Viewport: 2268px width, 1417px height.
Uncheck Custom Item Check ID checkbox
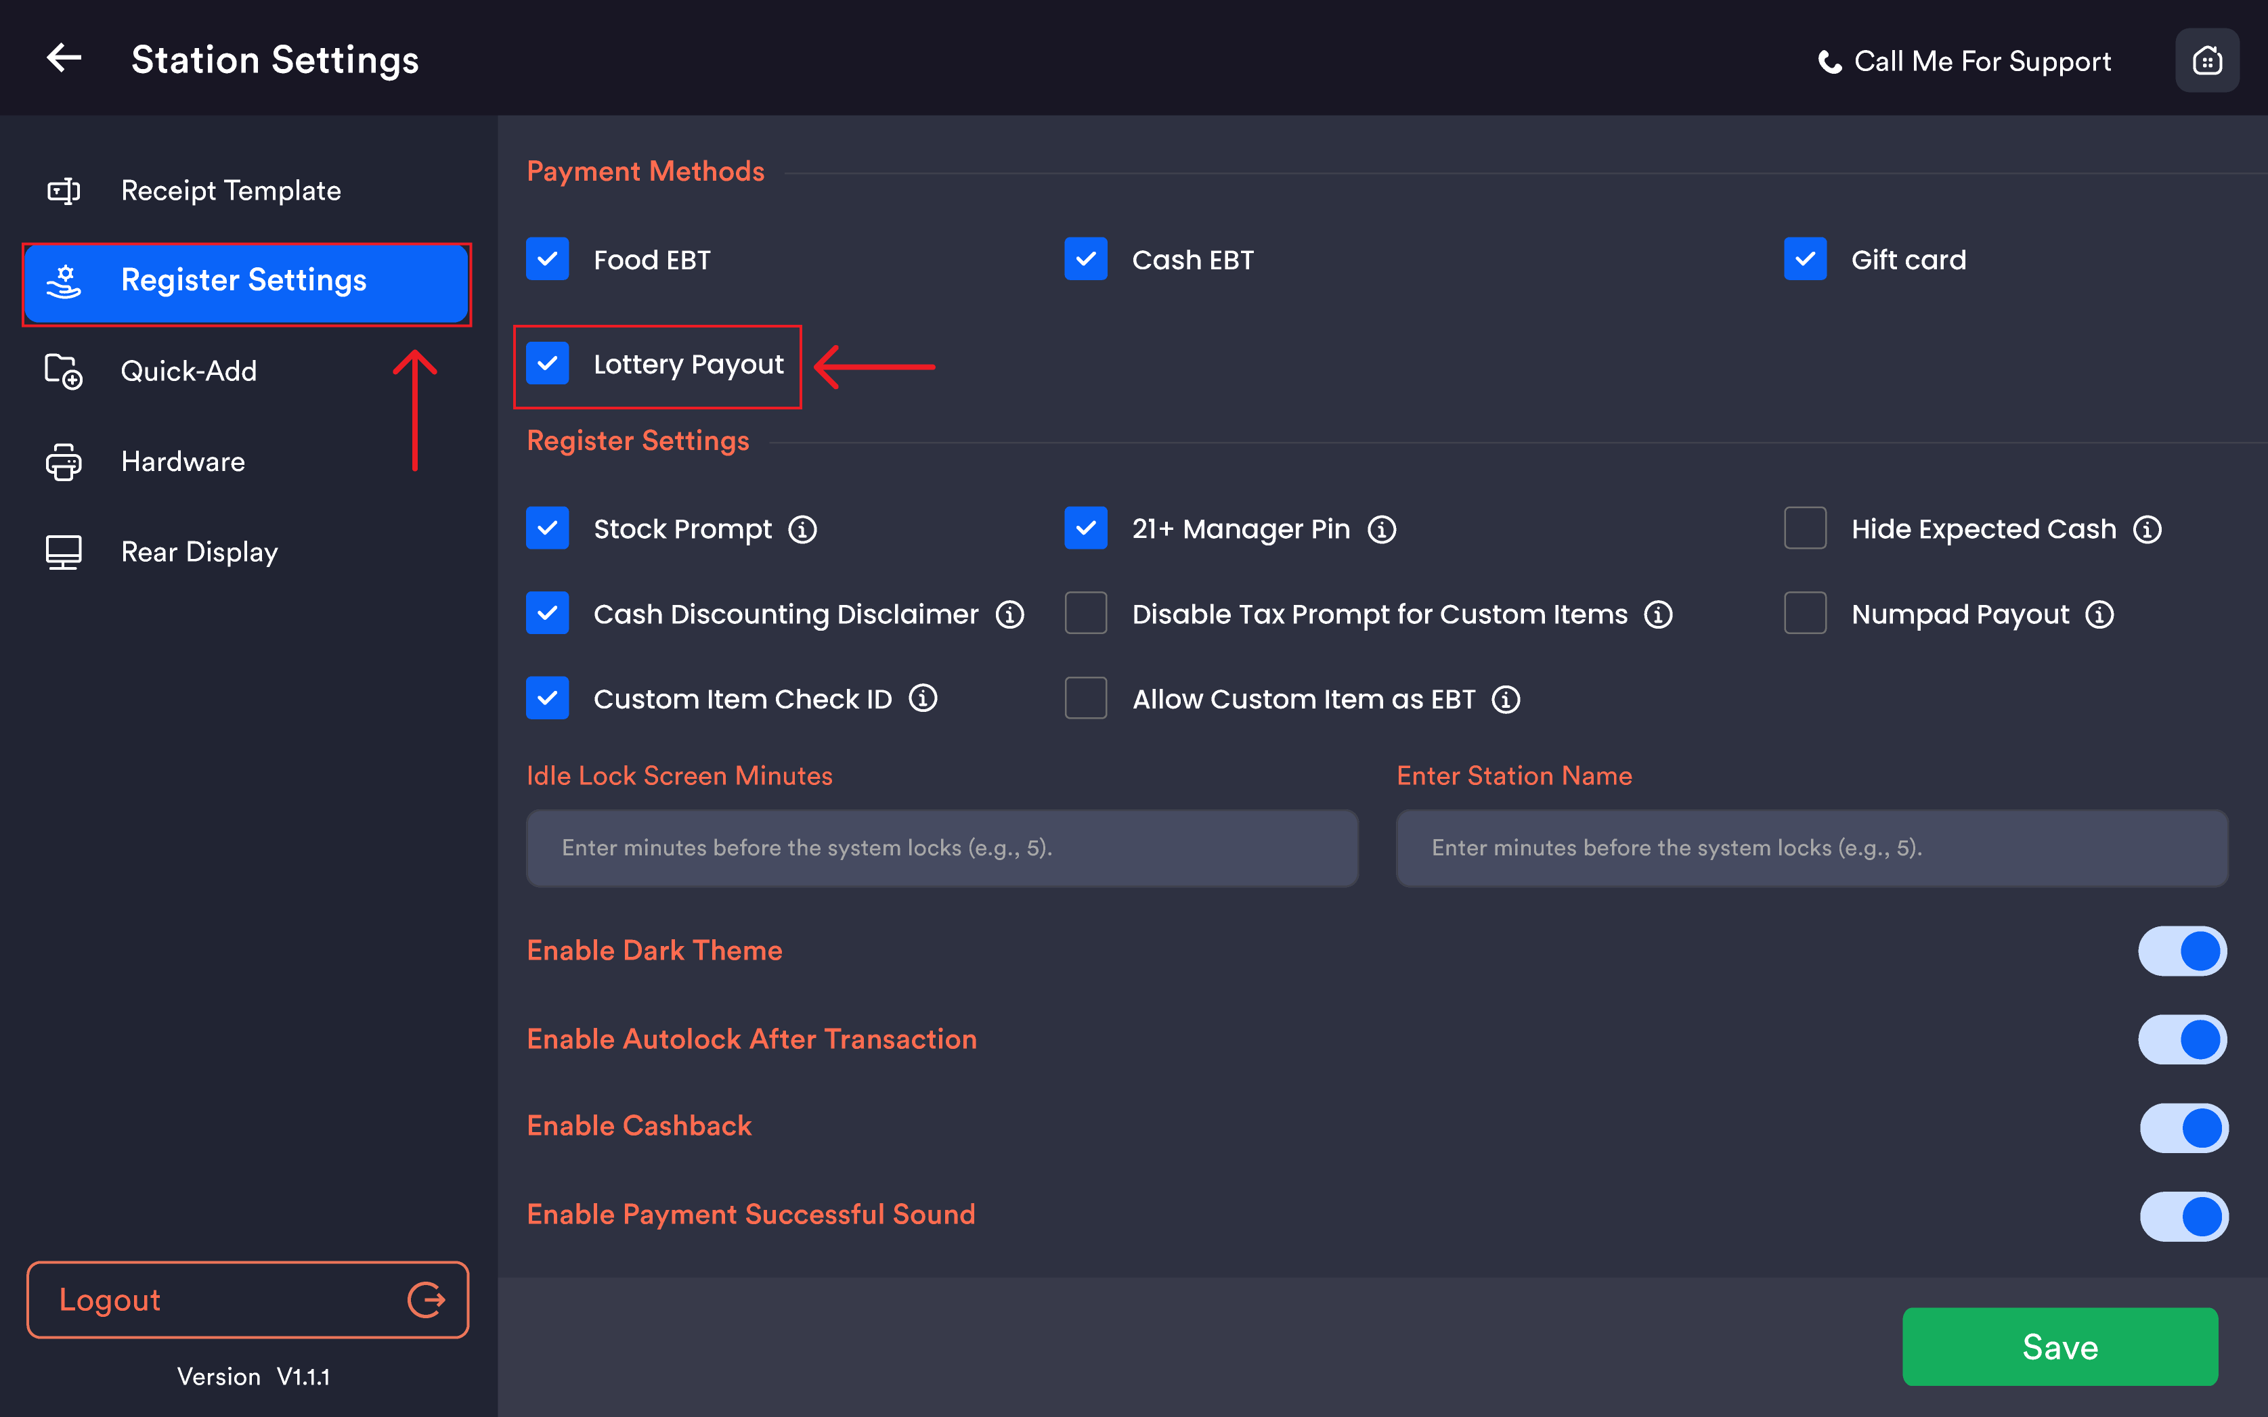pyautogui.click(x=548, y=699)
